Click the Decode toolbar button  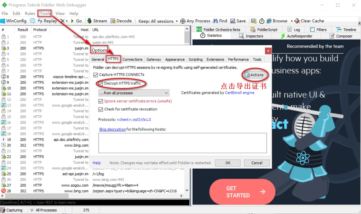tap(120, 21)
